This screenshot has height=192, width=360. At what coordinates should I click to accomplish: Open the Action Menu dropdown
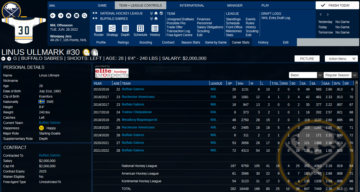coord(341,59)
